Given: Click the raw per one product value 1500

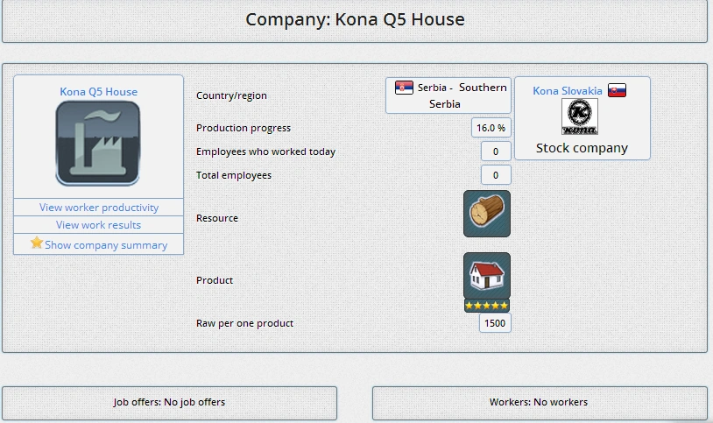Looking at the screenshot, I should coord(495,323).
